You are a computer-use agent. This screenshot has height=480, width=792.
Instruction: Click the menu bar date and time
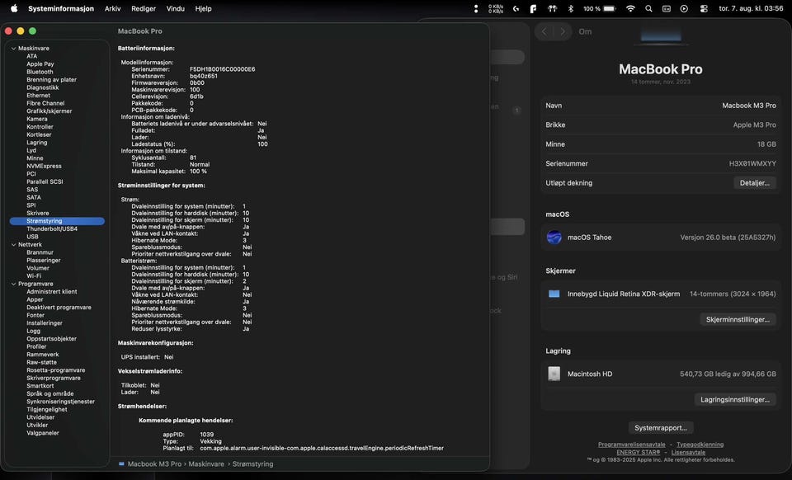pos(751,8)
